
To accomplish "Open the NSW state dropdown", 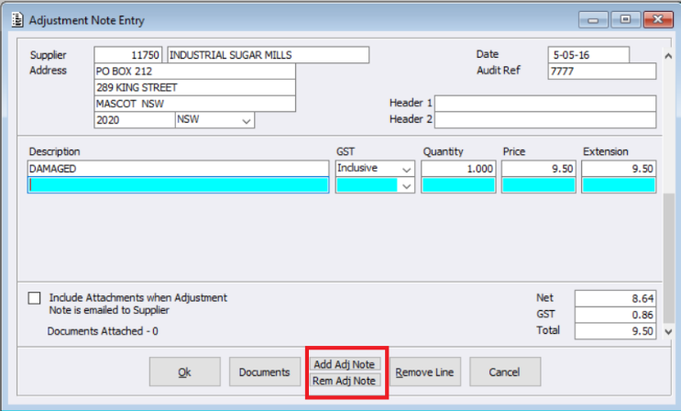I will point(246,120).
